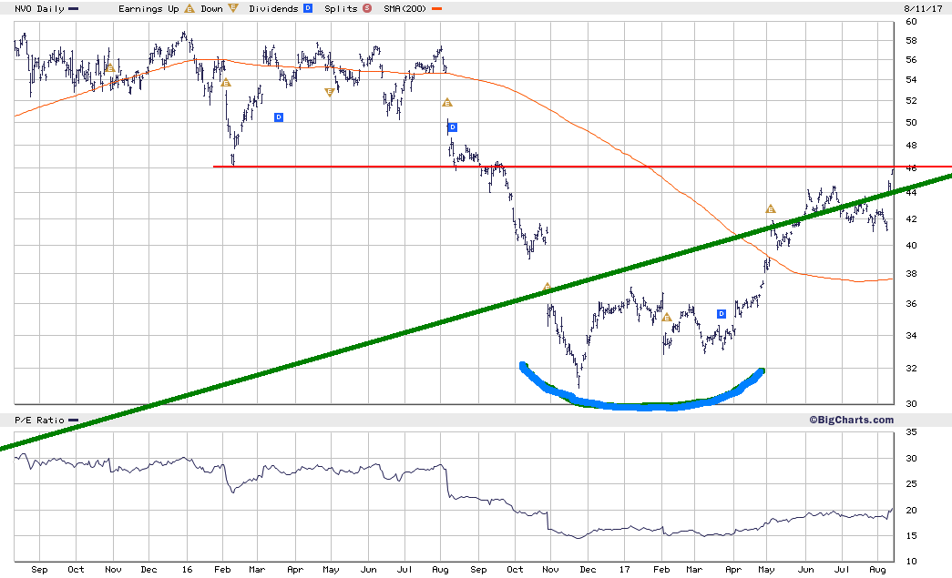Image resolution: width=952 pixels, height=578 pixels.
Task: Click the 35 label on P/E axis
Action: coord(911,432)
